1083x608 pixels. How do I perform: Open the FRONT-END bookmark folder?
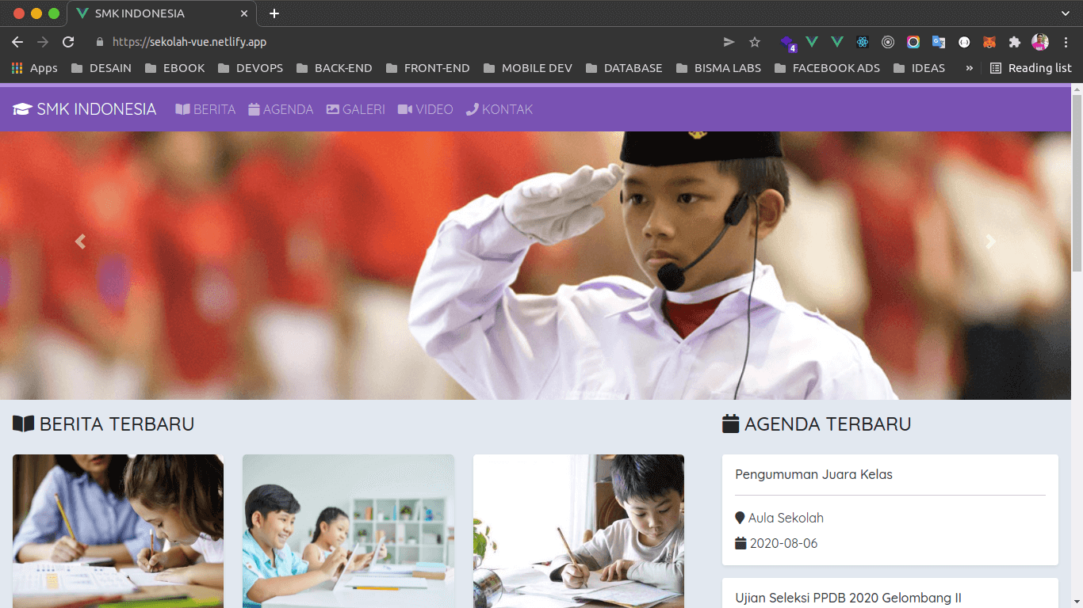[x=428, y=68]
